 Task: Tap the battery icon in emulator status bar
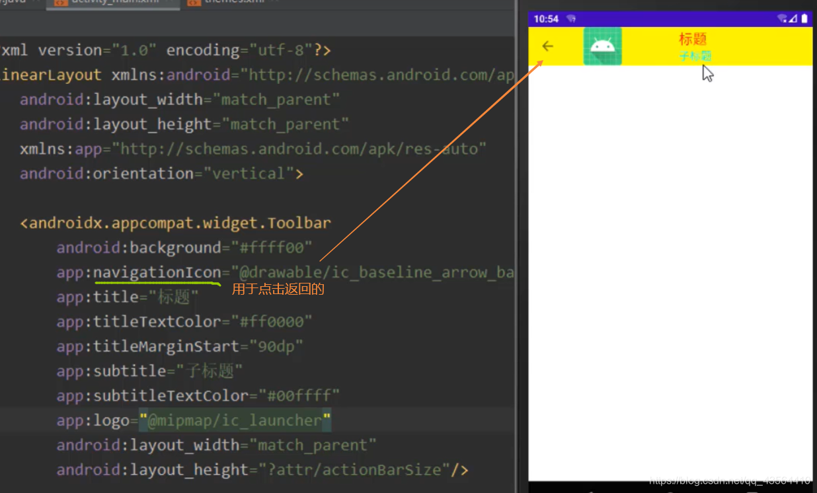click(x=805, y=19)
